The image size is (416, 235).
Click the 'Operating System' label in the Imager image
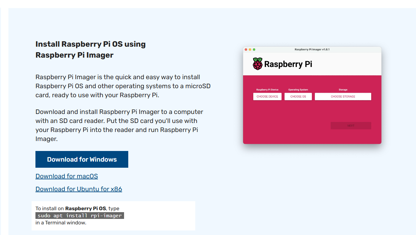(x=298, y=90)
